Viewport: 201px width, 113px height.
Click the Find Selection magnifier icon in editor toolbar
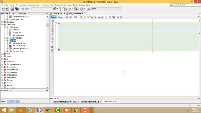click(81, 17)
